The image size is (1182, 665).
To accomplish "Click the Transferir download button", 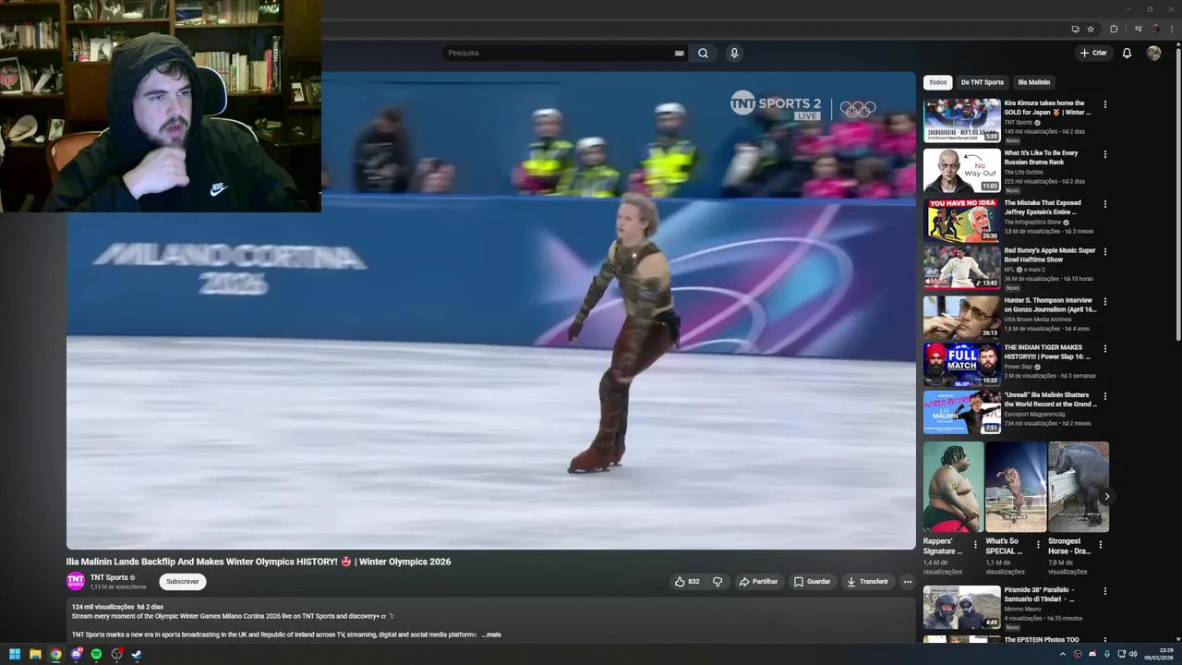I will pyautogui.click(x=868, y=582).
